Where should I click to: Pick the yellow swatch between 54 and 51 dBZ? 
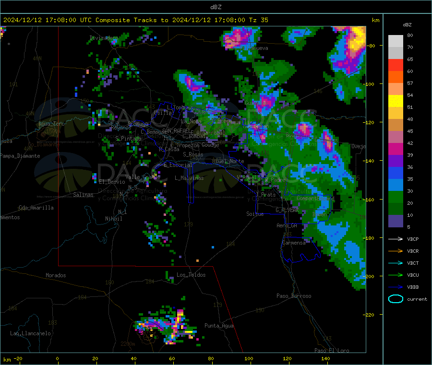point(396,101)
